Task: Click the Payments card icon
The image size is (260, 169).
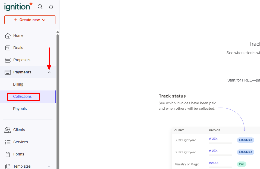Action: 8,72
